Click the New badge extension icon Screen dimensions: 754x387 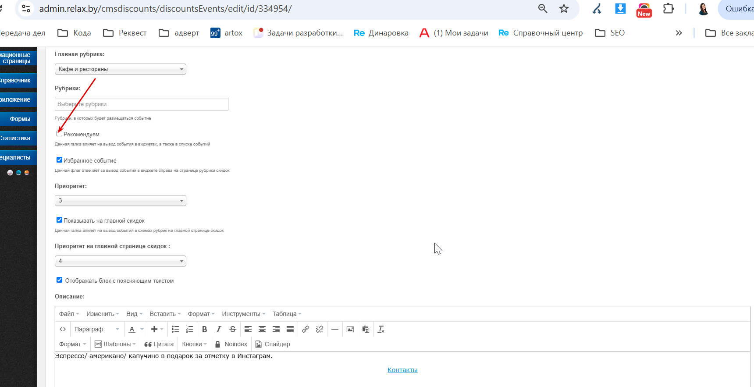[x=644, y=9]
